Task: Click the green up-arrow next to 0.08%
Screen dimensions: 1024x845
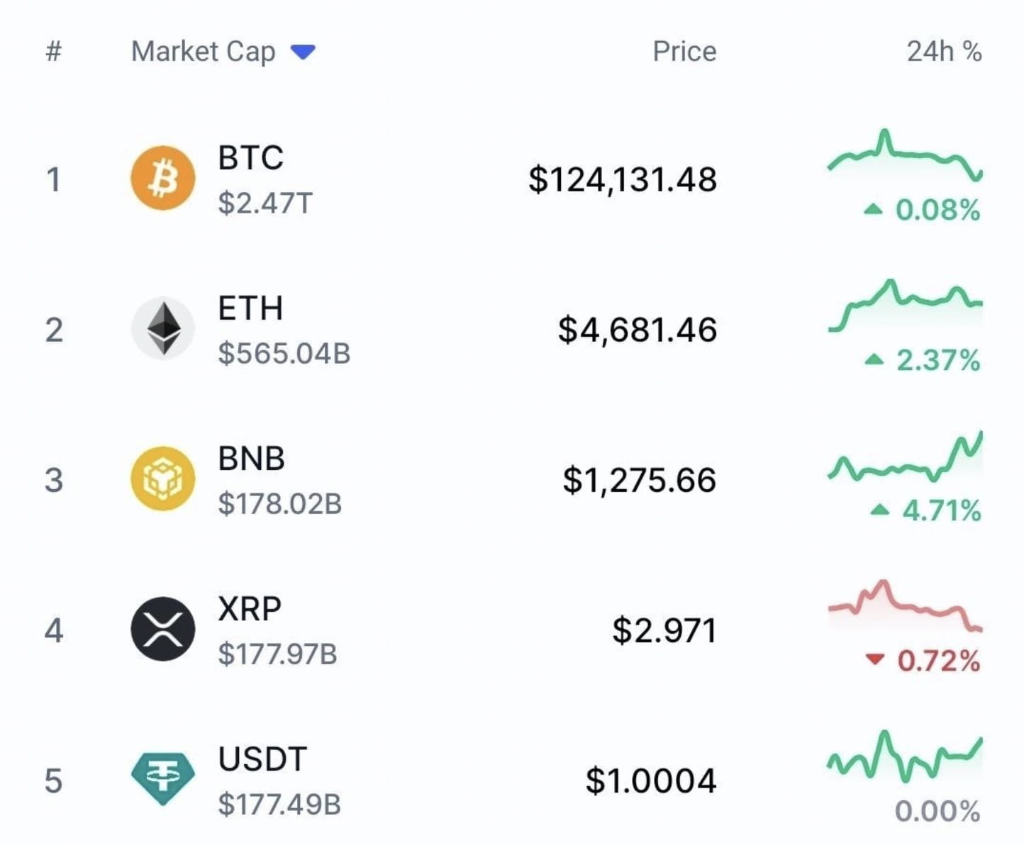Action: point(874,209)
